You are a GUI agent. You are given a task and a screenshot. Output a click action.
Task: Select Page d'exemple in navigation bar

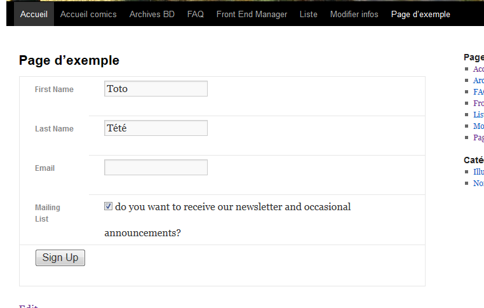coord(420,14)
